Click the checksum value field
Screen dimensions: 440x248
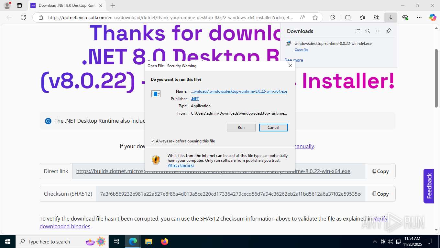click(x=230, y=194)
